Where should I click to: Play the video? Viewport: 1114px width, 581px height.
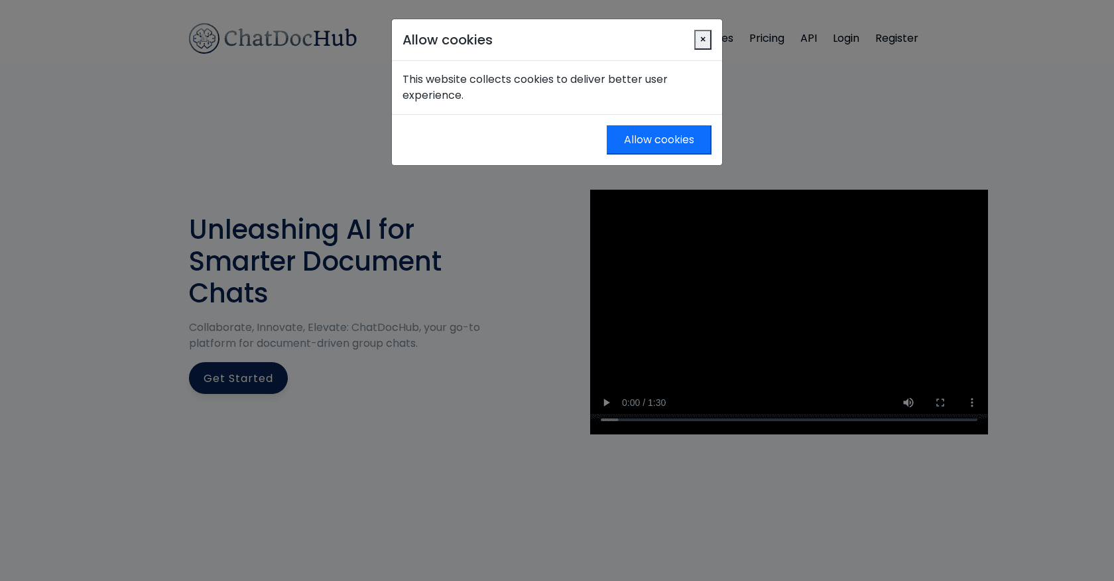click(x=606, y=403)
